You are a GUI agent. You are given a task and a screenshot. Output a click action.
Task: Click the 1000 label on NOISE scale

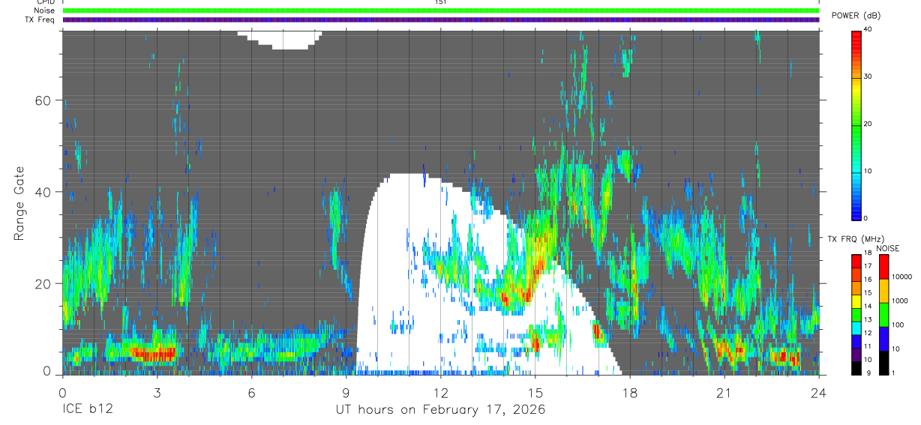900,301
